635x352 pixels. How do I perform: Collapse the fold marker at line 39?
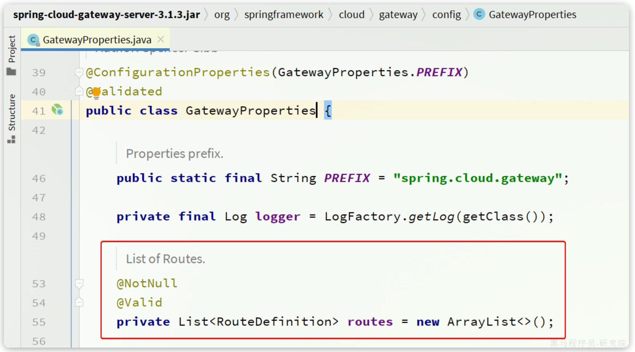[79, 72]
